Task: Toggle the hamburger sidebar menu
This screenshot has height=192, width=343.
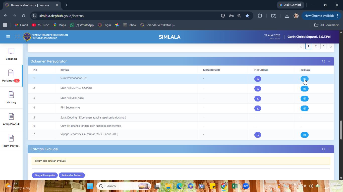Action: point(8,37)
